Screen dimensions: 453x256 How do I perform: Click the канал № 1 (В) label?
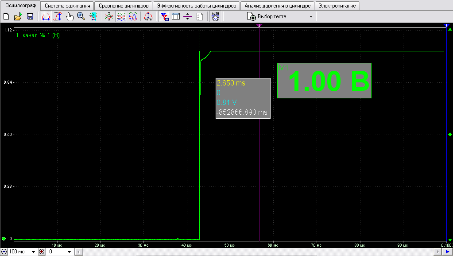41,35
